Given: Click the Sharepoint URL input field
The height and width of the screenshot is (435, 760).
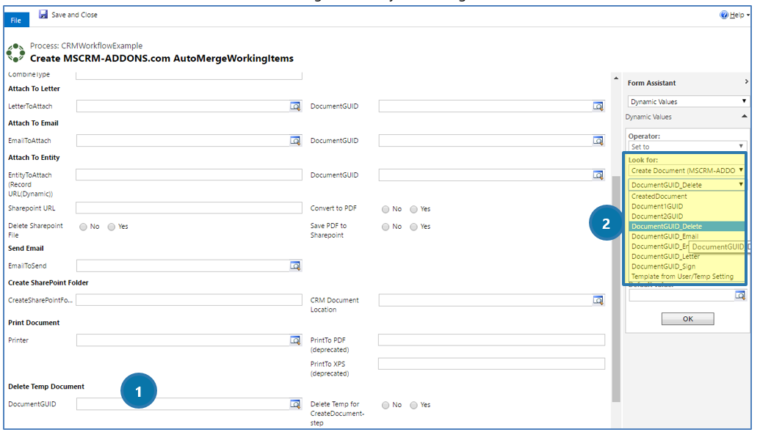Looking at the screenshot, I should (x=189, y=208).
